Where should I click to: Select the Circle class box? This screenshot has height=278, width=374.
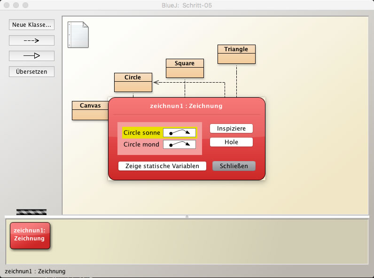tap(133, 82)
